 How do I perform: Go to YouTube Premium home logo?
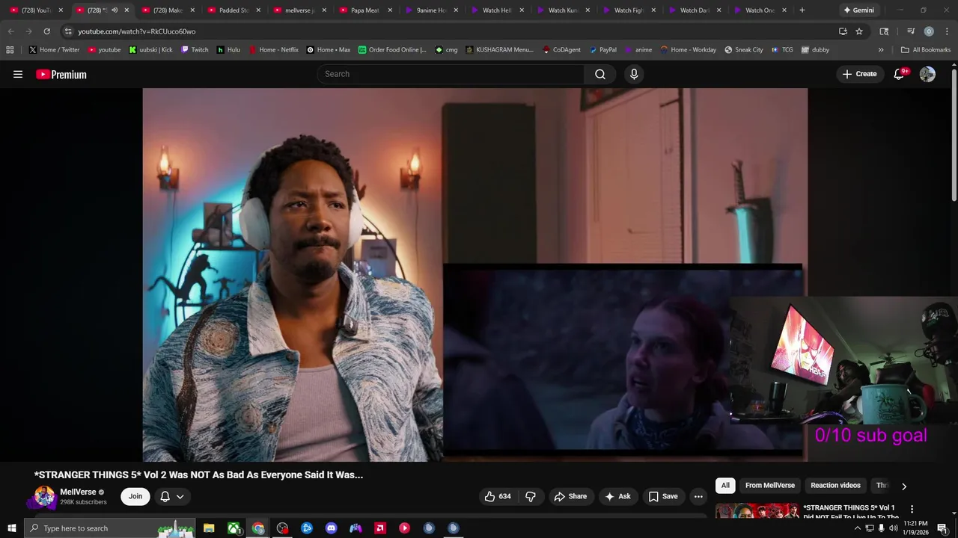tap(61, 74)
